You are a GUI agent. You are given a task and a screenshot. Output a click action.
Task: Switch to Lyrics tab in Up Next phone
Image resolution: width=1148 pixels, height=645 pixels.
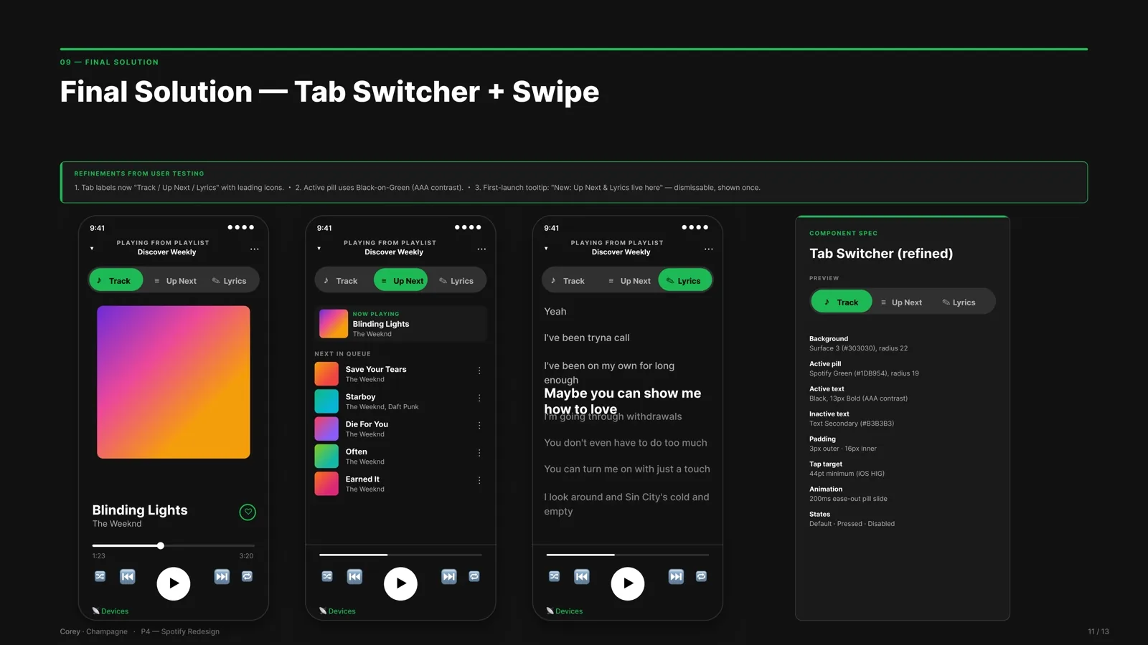(456, 281)
